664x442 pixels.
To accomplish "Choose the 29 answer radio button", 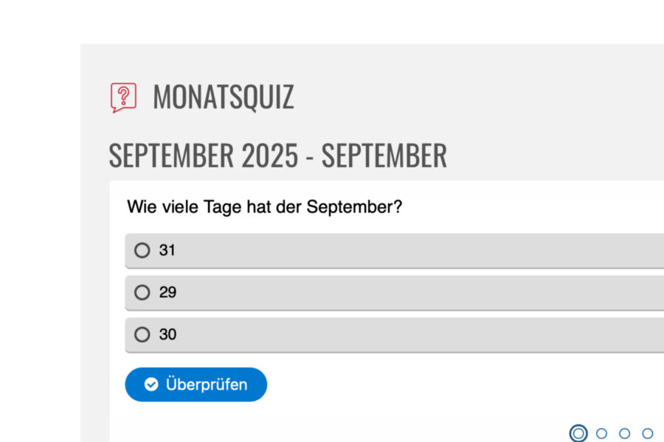I will [141, 292].
